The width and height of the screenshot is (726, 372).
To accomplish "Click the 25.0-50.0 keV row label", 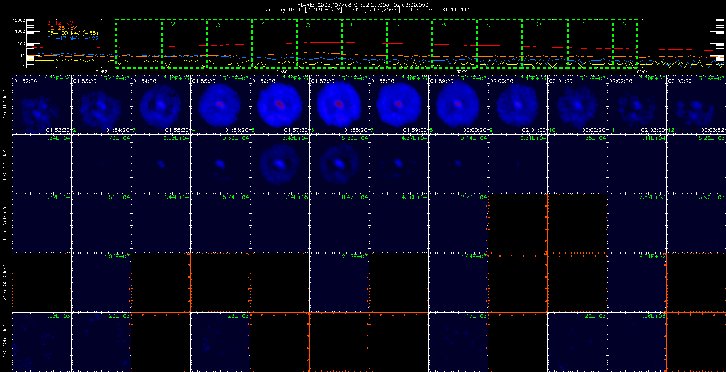I will (5, 283).
